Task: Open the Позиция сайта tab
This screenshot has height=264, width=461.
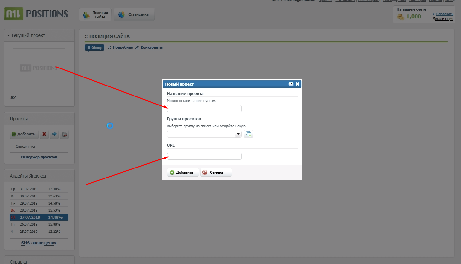Action: [95, 14]
